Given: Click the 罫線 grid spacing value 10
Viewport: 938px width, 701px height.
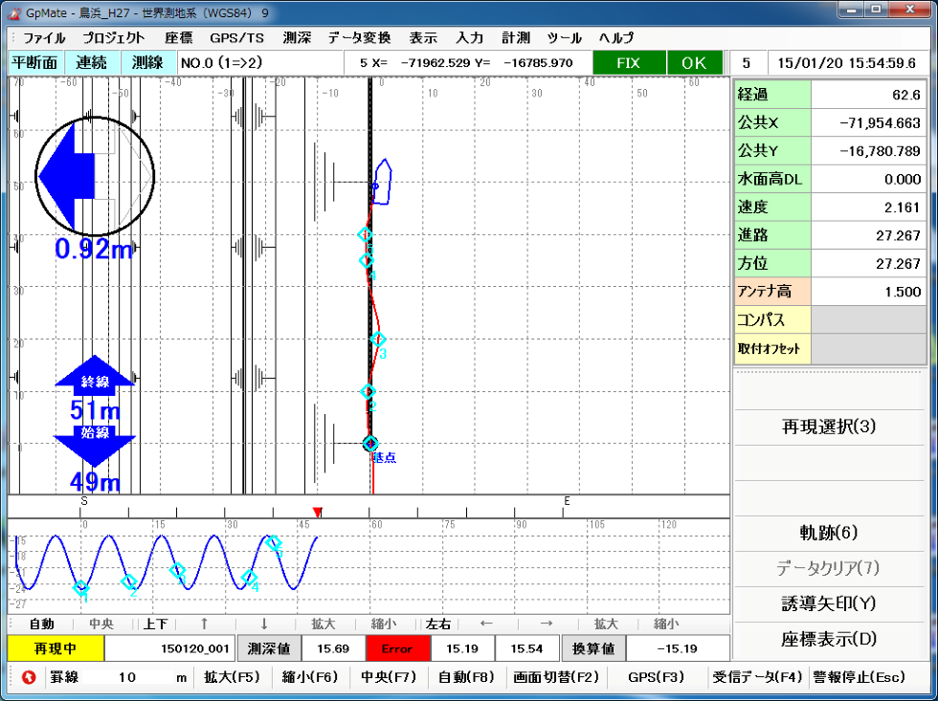Looking at the screenshot, I should coord(126,677).
